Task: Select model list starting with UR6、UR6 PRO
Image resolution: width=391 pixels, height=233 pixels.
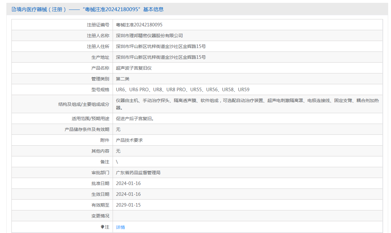Action: [x=183, y=90]
